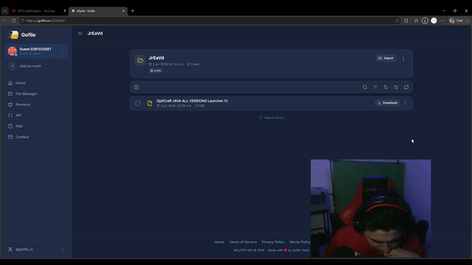The width and height of the screenshot is (472, 265).
Task: Open Guest account options menu
Action: 63,51
